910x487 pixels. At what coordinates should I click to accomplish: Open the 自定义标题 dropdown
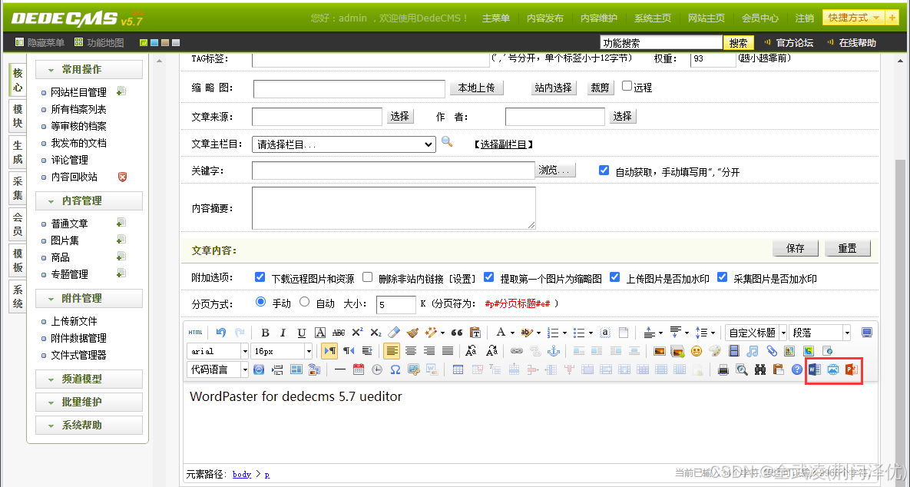tap(756, 333)
